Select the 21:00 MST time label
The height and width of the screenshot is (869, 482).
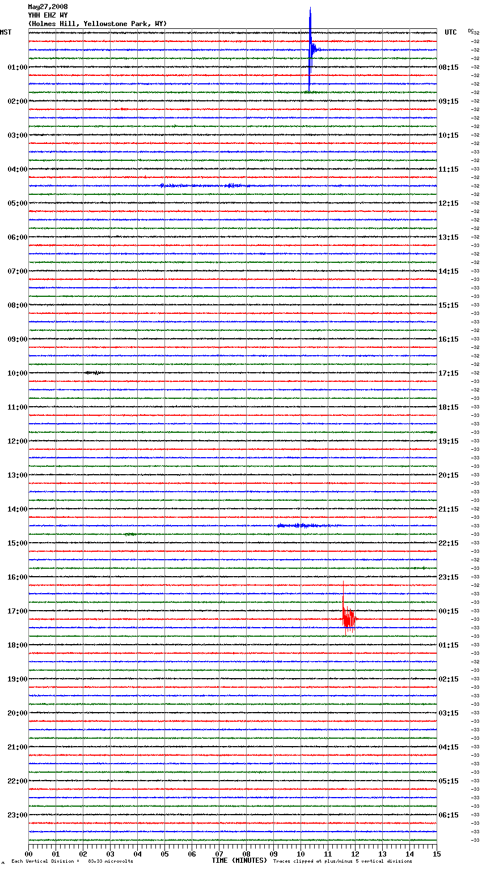18,747
